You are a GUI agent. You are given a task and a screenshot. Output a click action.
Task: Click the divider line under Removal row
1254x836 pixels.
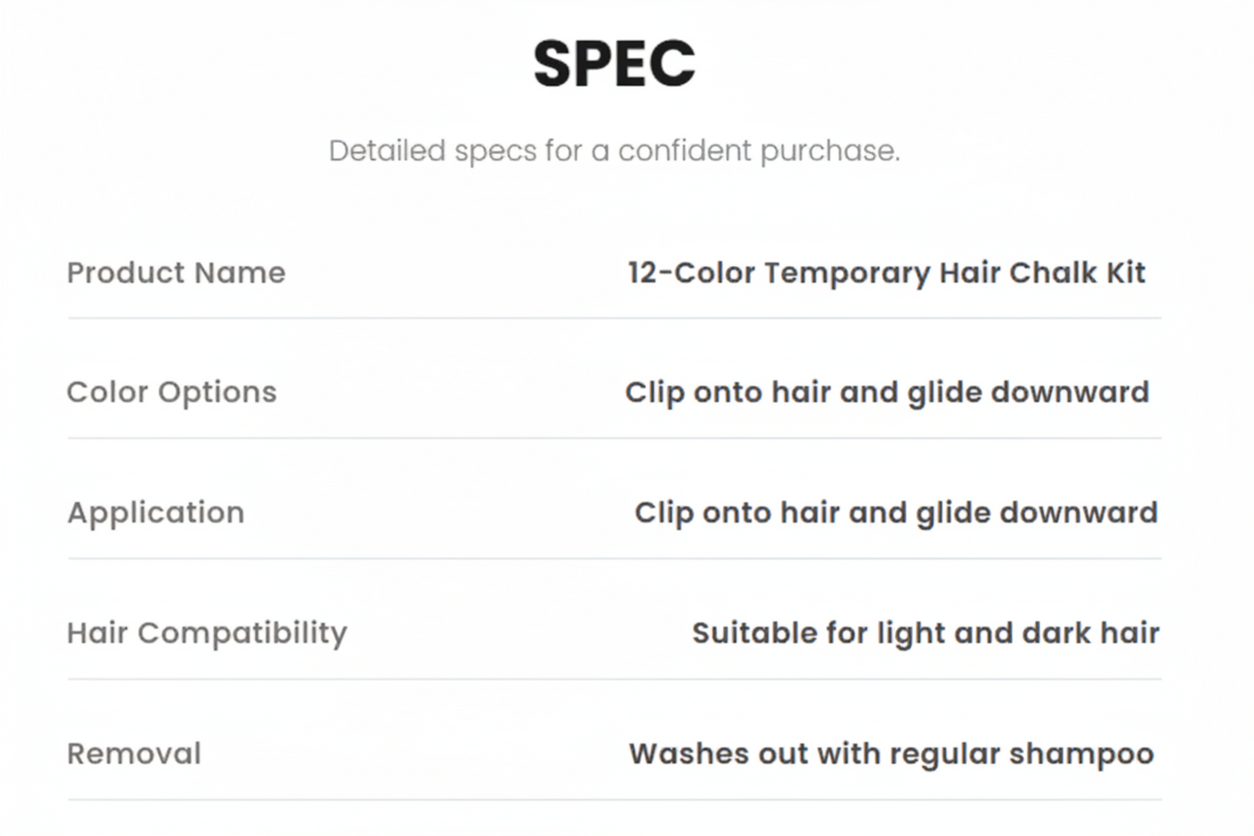614,799
